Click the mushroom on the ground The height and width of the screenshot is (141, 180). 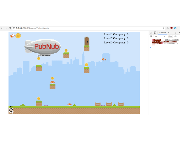[x=70, y=105]
